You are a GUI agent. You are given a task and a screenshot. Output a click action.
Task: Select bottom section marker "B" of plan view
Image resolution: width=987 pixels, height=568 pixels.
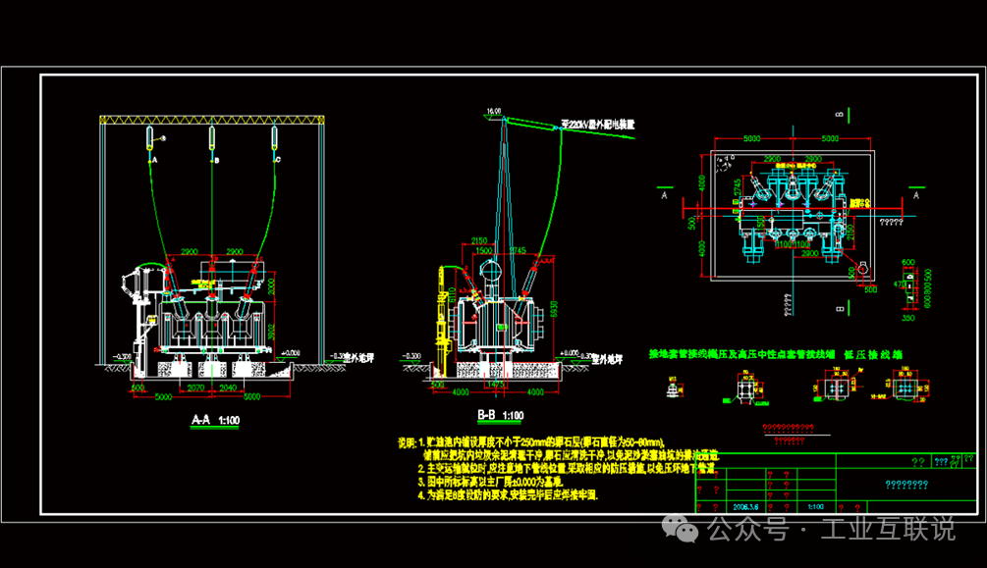[839, 309]
